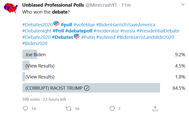Click the (CORRUPT) RACIST TRUMP poll option

pos(54,88)
